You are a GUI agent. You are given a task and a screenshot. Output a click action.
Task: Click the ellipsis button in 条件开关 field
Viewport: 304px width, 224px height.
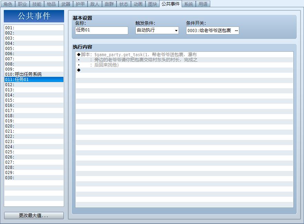[x=236, y=31]
